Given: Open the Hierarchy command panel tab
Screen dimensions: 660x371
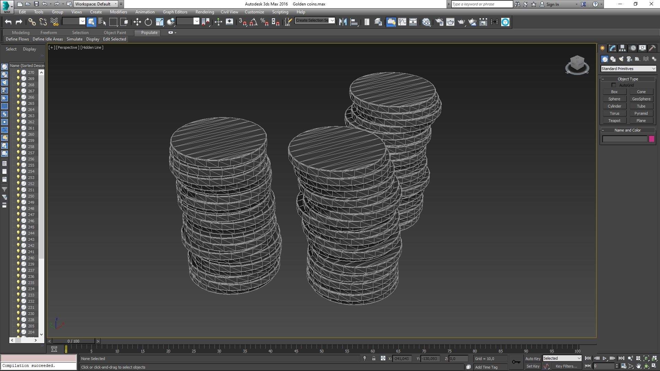Looking at the screenshot, I should tap(623, 48).
